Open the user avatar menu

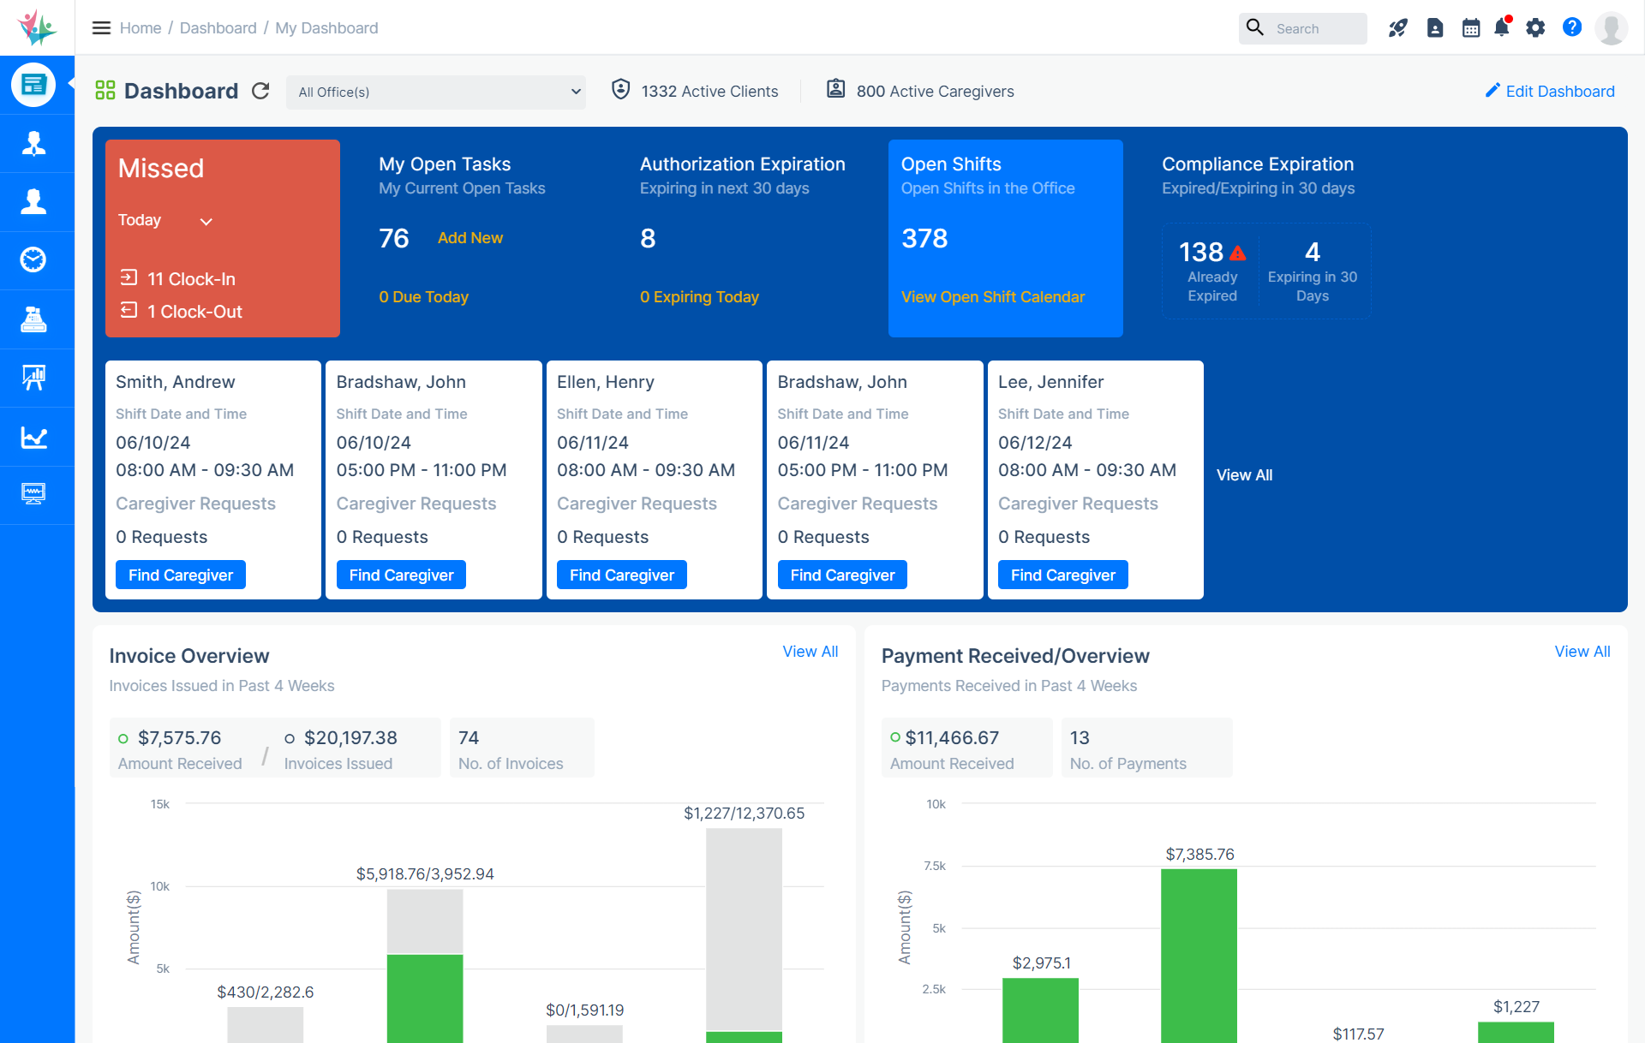coord(1612,28)
